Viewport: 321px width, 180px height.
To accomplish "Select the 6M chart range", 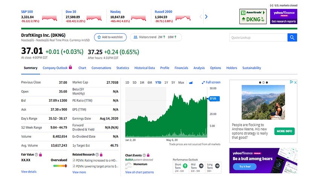I will tap(150, 82).
